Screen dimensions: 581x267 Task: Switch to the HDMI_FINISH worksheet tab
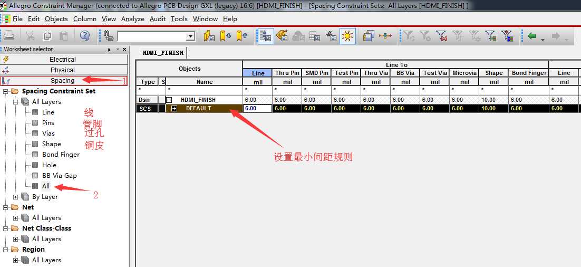point(163,53)
